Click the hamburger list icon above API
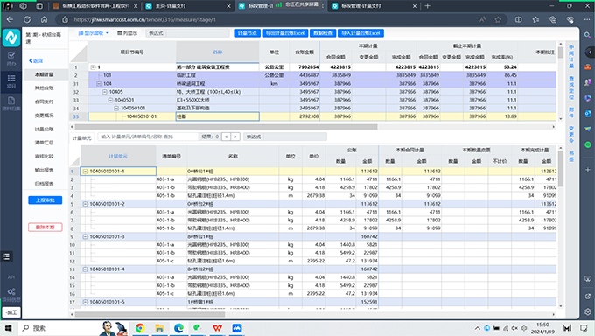This screenshot has width=595, height=336. tap(6, 256)
